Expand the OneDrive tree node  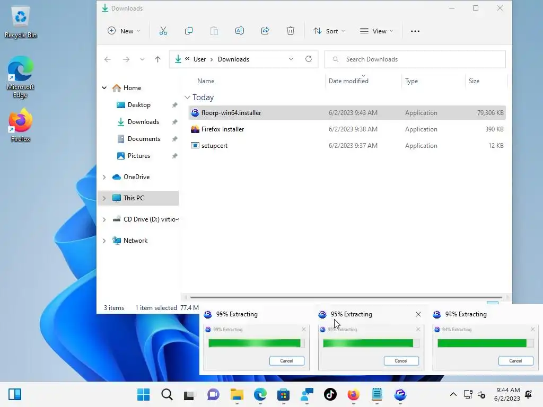pyautogui.click(x=104, y=177)
